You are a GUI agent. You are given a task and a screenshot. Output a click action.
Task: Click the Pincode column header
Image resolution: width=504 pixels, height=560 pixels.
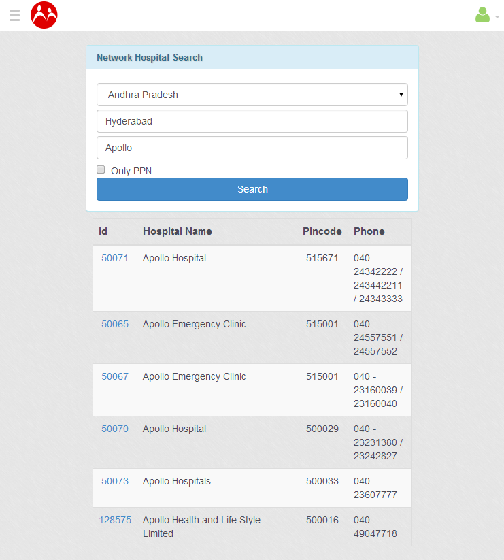(x=322, y=231)
